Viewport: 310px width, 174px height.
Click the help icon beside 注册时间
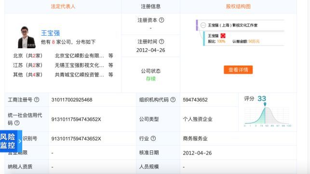click(x=162, y=41)
